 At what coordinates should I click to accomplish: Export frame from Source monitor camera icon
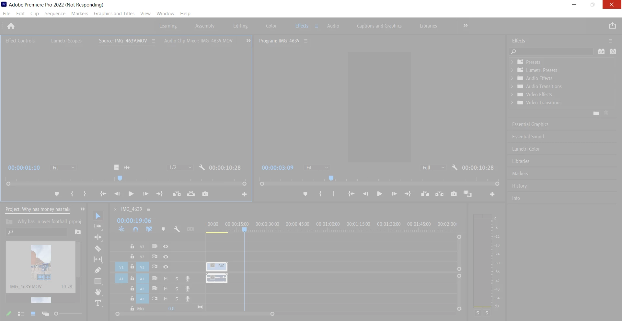(x=205, y=194)
